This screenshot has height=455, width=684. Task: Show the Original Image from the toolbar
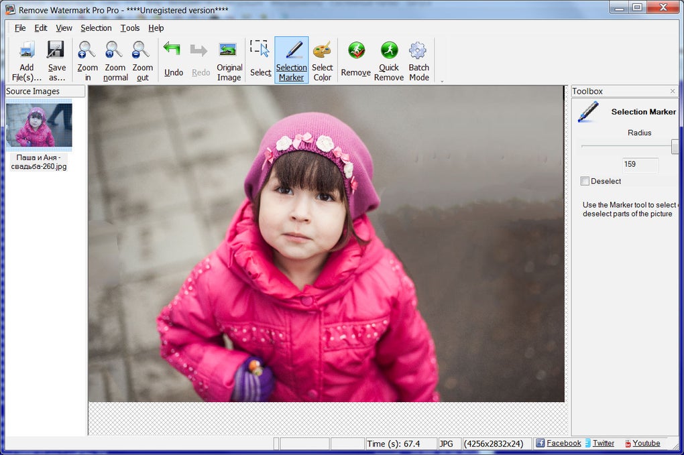pyautogui.click(x=228, y=50)
